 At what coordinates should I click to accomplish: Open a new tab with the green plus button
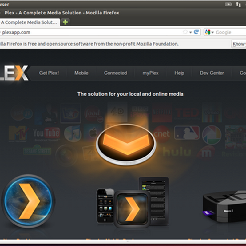tap(65, 22)
